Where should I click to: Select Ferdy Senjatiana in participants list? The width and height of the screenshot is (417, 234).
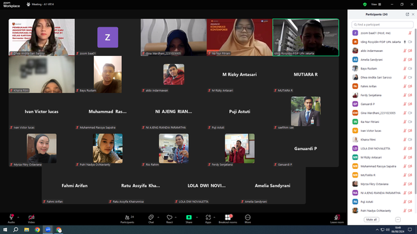click(x=382, y=95)
